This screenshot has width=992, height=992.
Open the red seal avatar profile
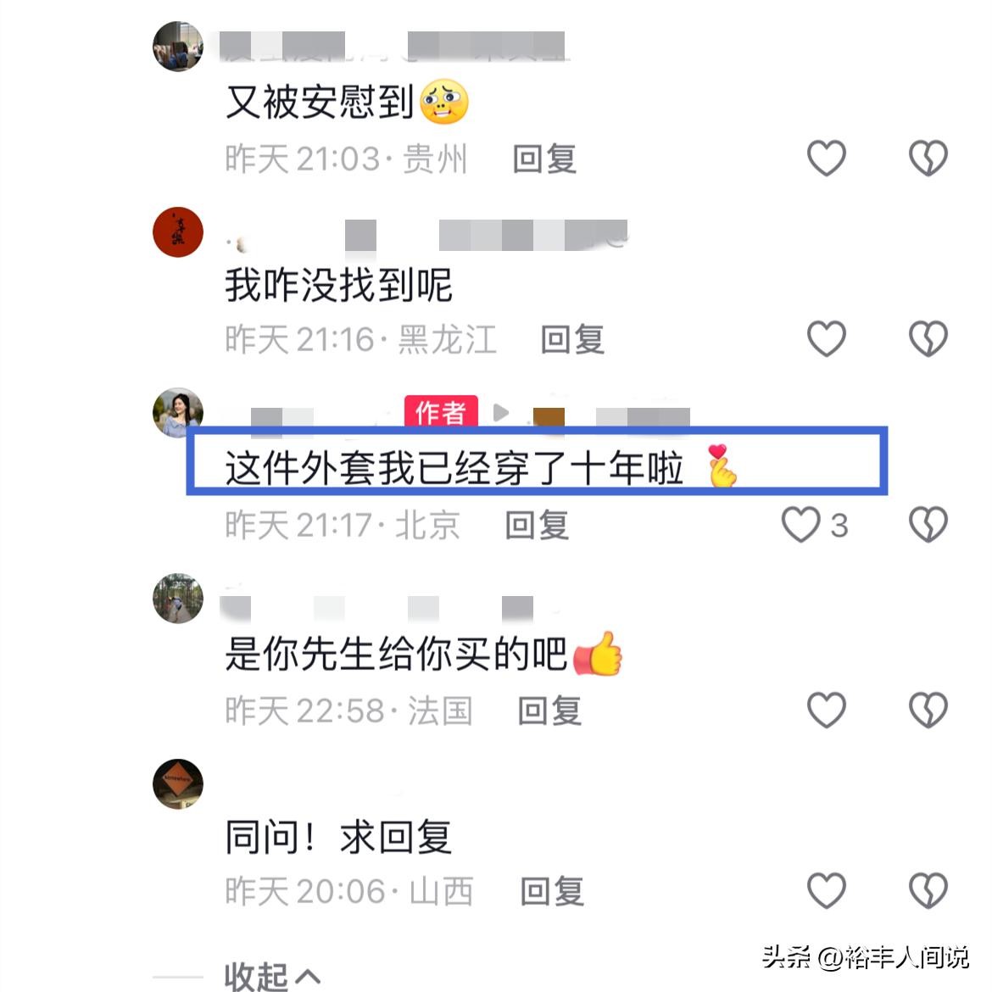(x=178, y=231)
